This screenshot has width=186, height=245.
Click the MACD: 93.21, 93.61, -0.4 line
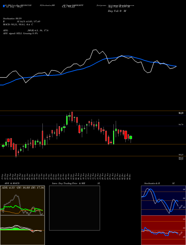click(x=18, y=24)
